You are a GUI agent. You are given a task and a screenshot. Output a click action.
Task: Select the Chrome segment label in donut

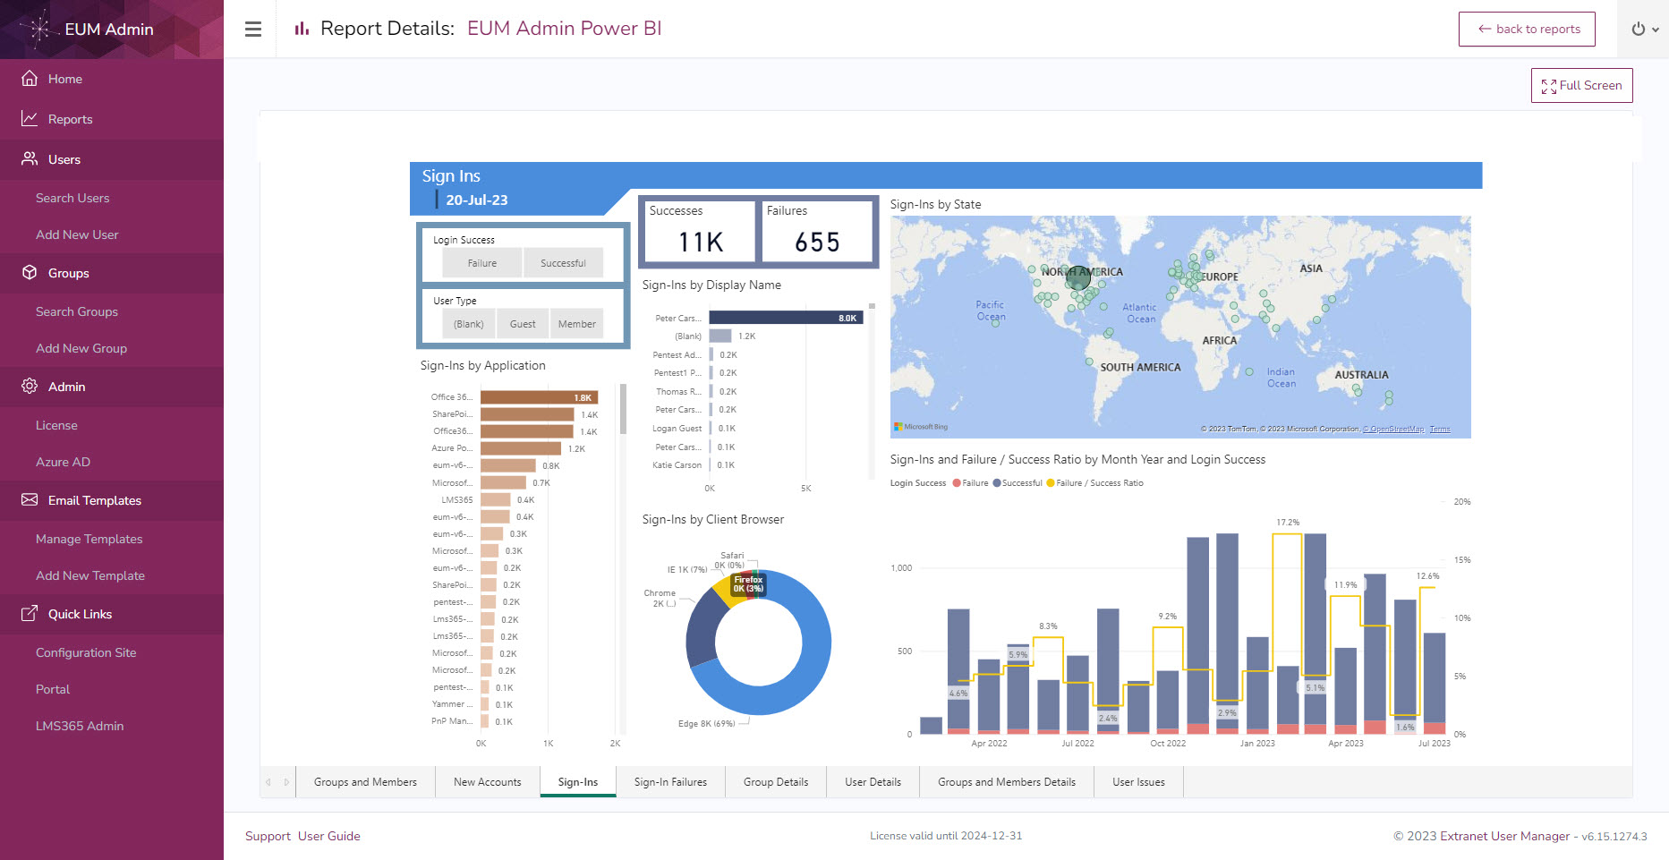660,598
